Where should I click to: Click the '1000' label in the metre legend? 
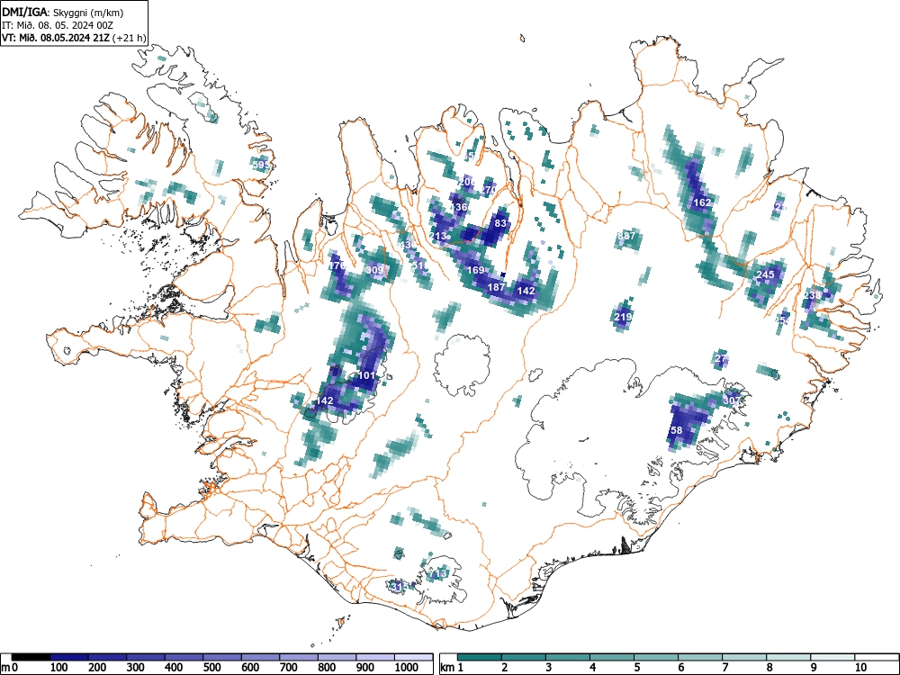407,667
